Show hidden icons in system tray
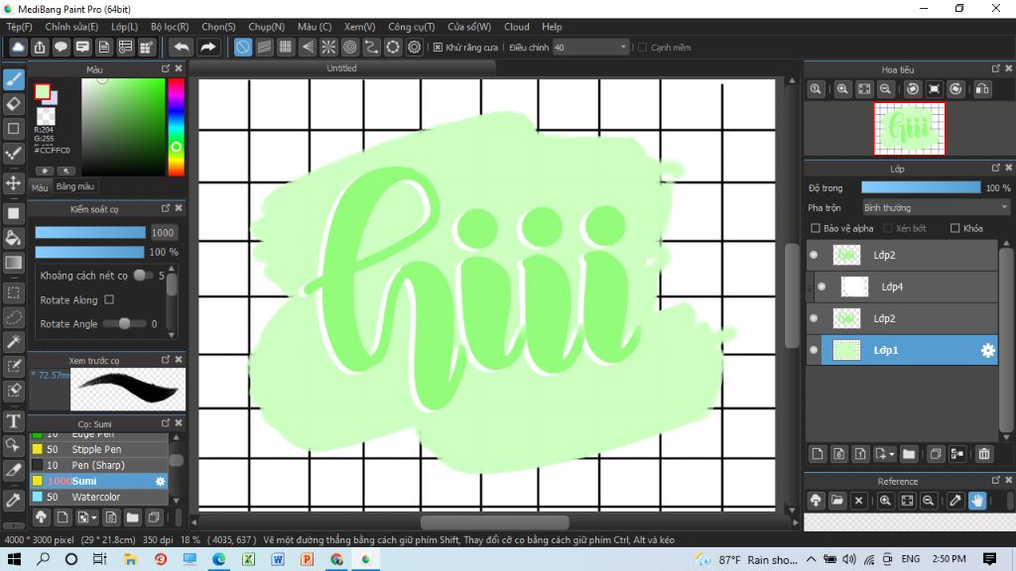Viewport: 1016px width, 571px height. point(812,559)
